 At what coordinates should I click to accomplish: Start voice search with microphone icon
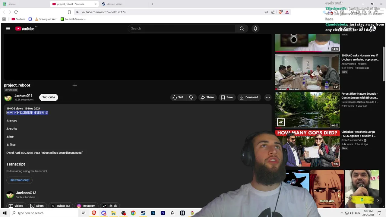(x=255, y=29)
